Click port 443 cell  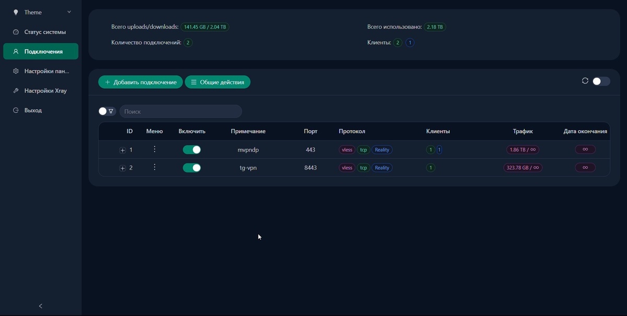click(x=310, y=150)
